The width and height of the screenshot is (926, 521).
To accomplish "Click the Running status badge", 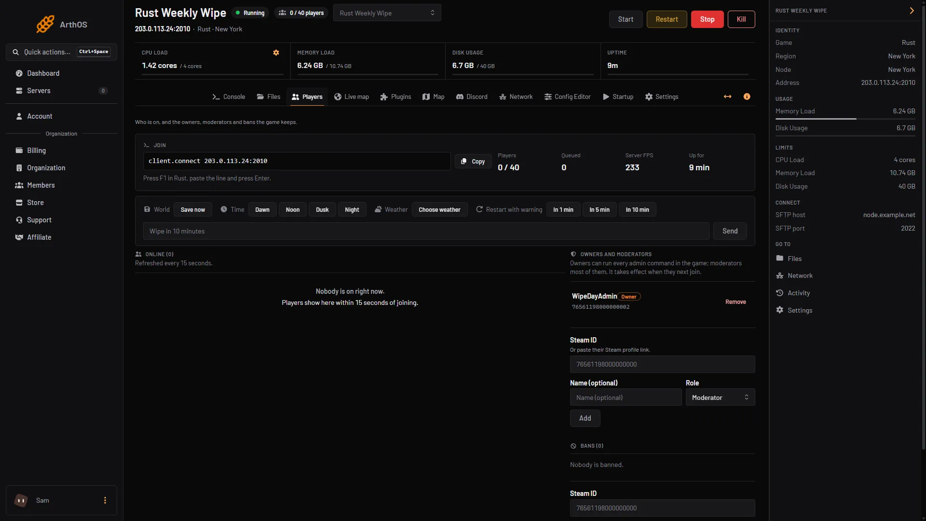I will (250, 13).
